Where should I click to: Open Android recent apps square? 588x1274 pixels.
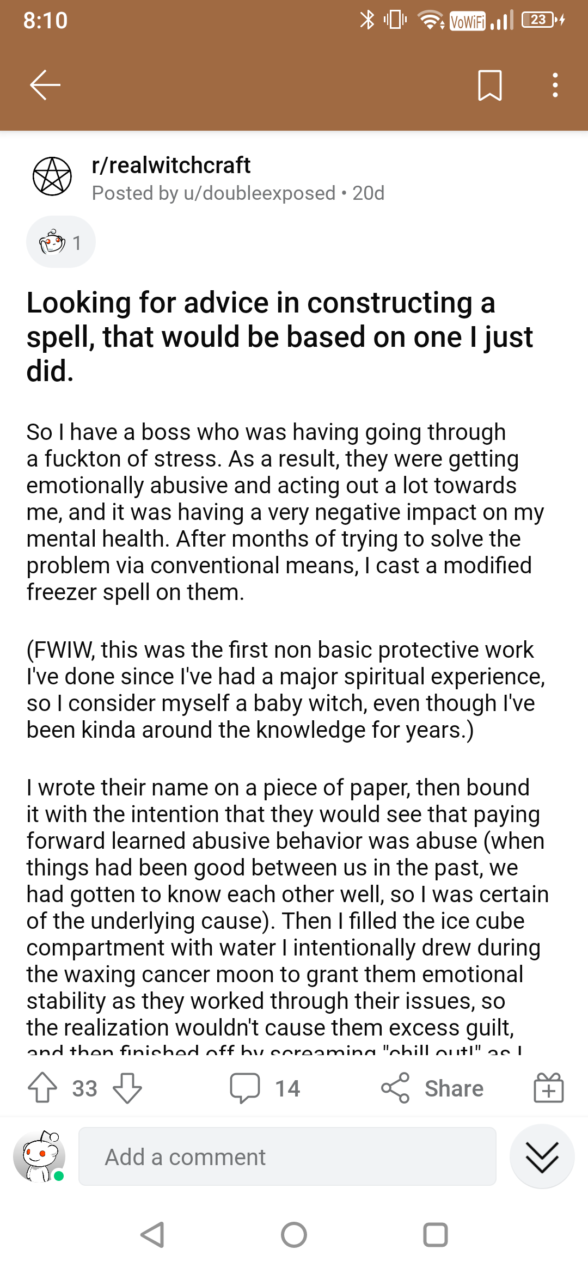pos(436,1235)
